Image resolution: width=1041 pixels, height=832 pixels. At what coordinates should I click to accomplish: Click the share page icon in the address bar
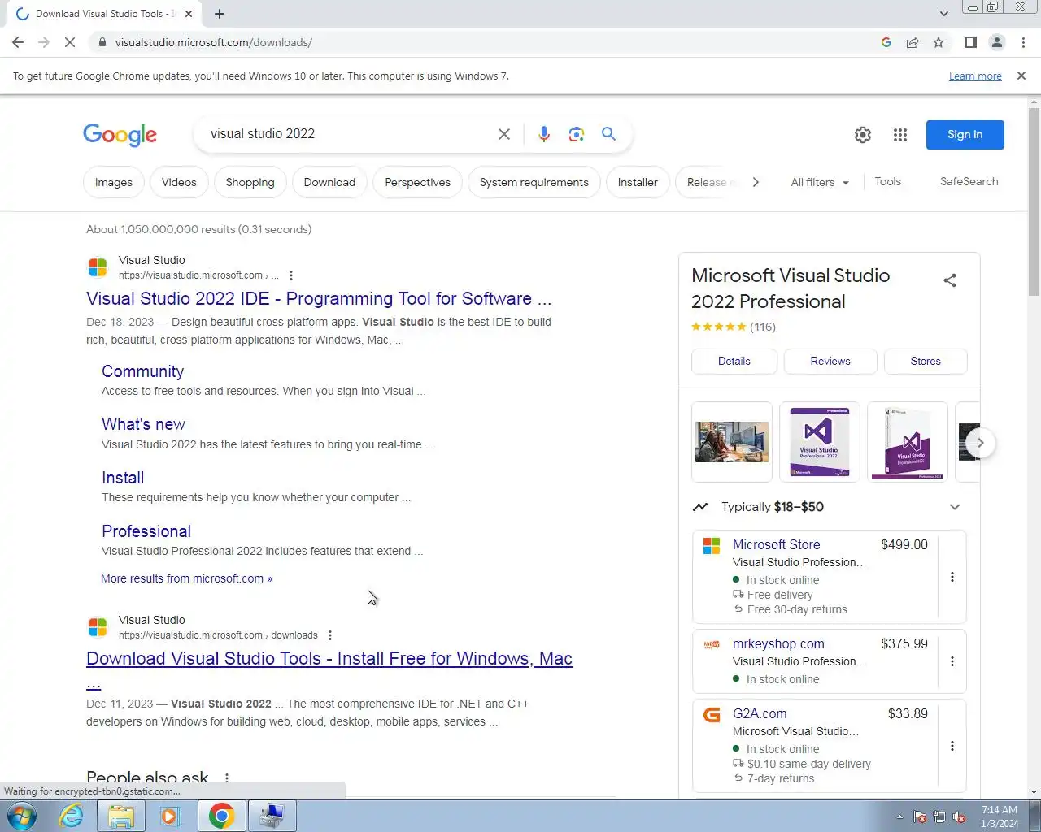coord(913,42)
